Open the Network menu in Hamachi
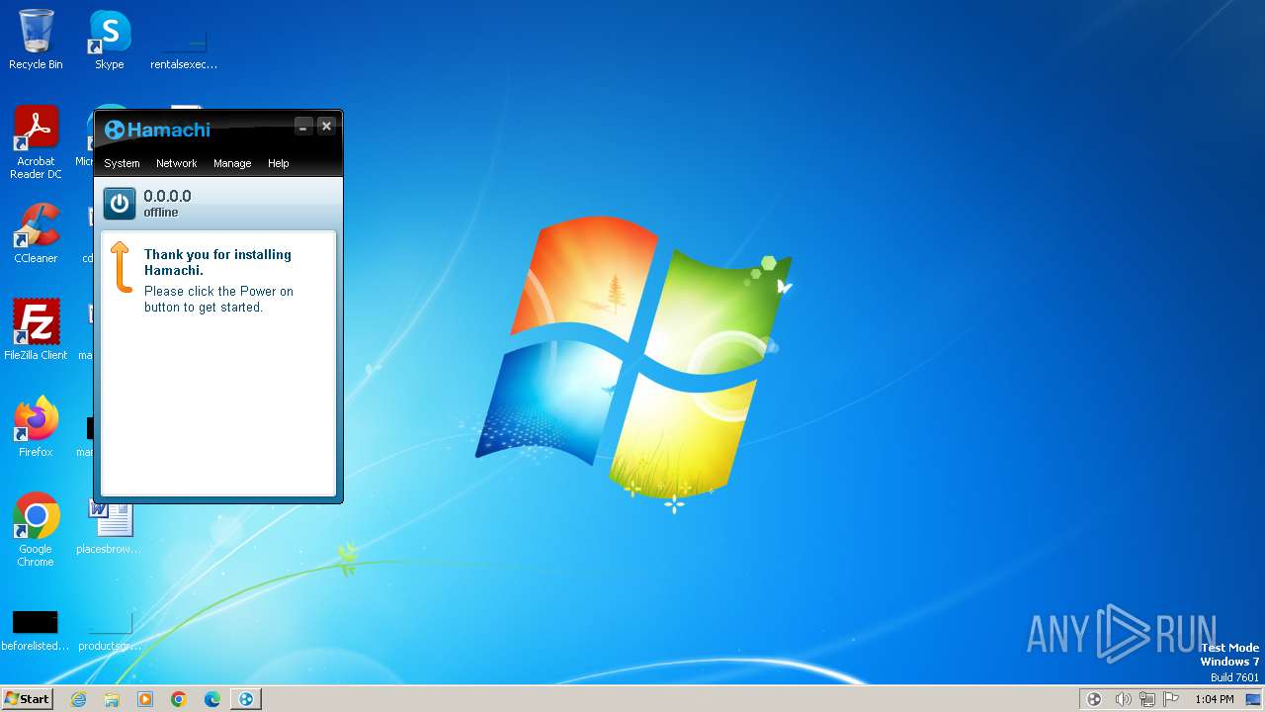Viewport: 1265px width, 712px height. tap(176, 163)
